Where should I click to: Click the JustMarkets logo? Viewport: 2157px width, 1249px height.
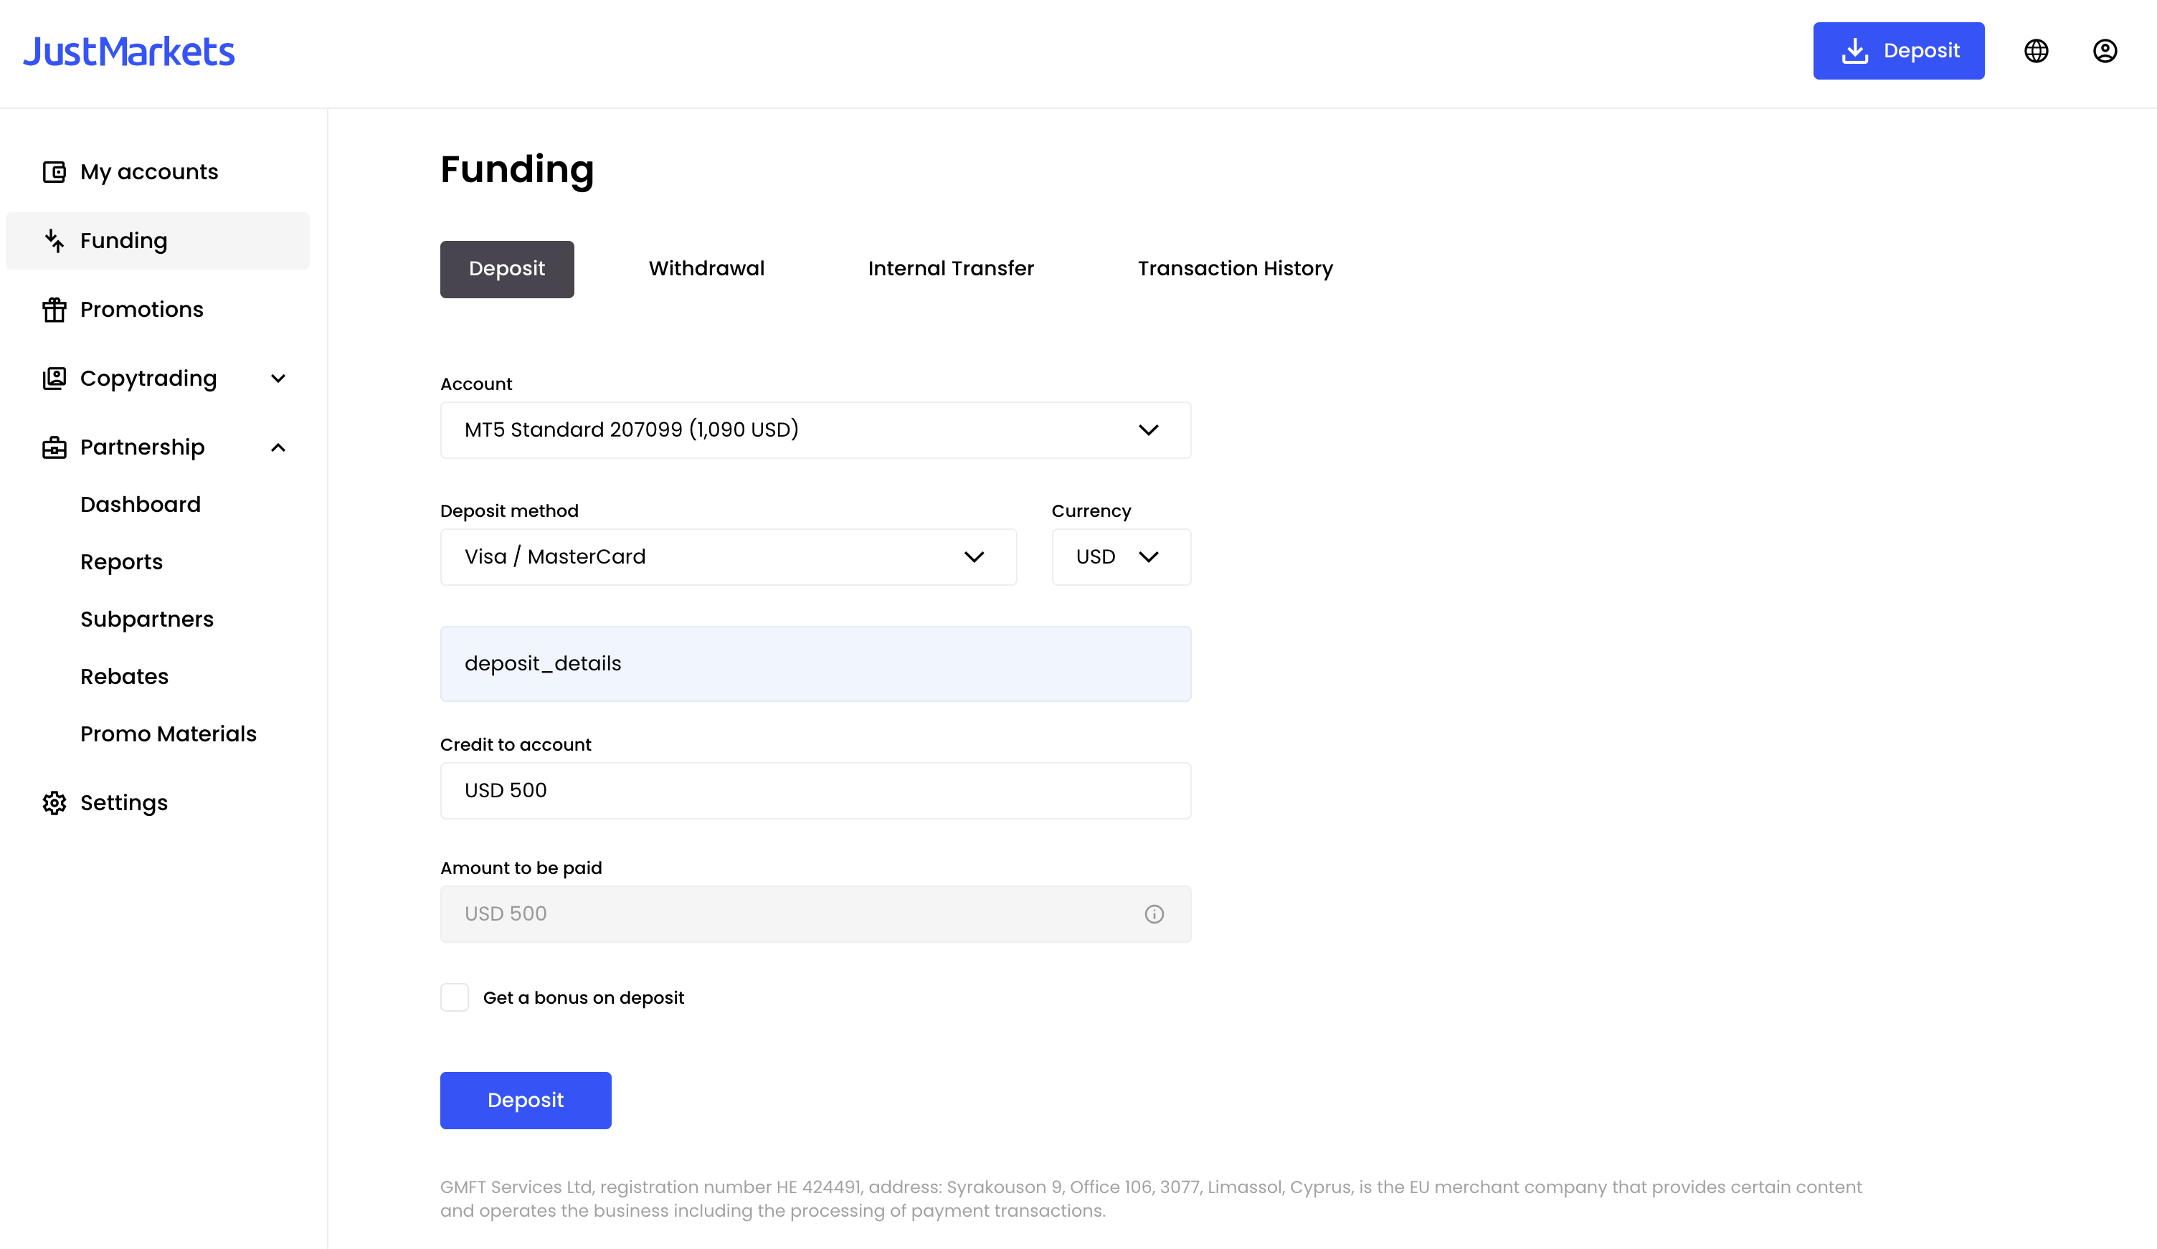pos(128,52)
